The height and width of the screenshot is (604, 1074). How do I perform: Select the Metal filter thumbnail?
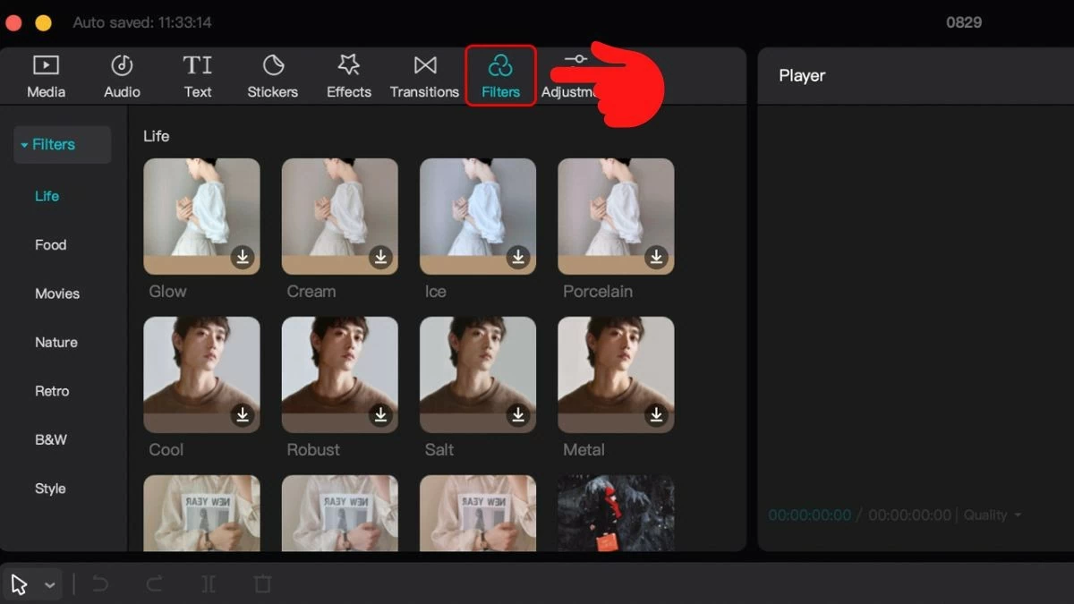616,374
